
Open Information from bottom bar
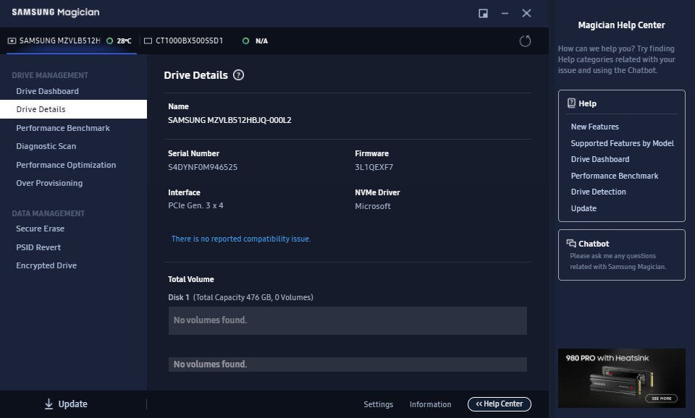pyautogui.click(x=430, y=404)
